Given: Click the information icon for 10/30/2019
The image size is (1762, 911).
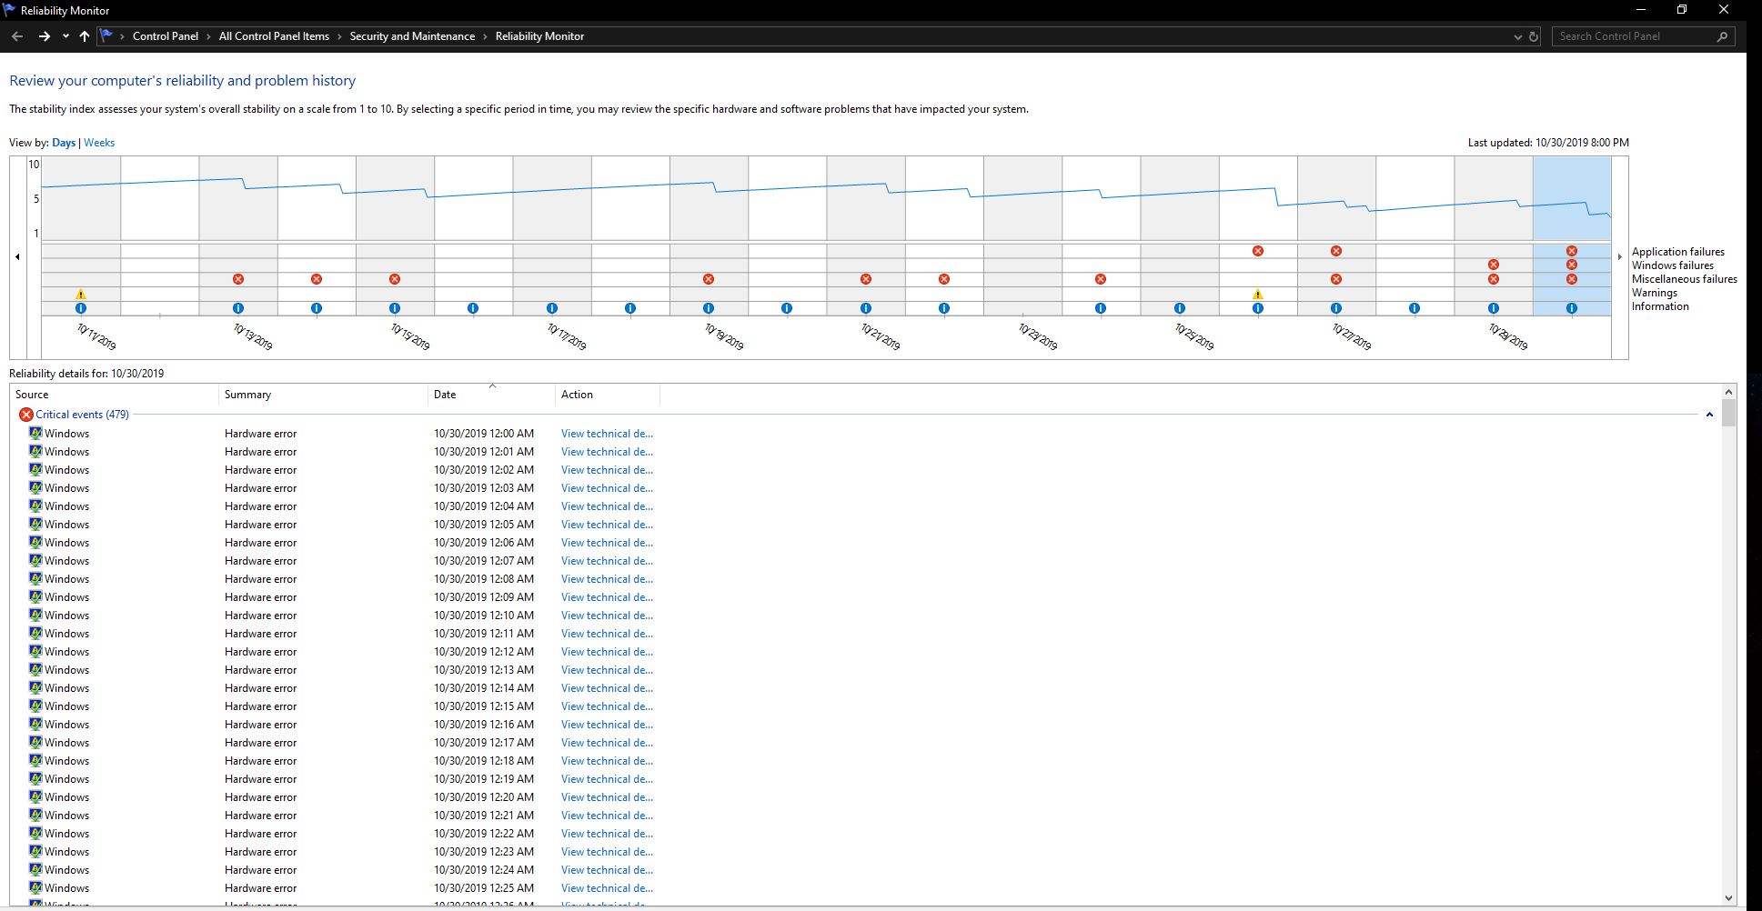Looking at the screenshot, I should tap(1572, 308).
